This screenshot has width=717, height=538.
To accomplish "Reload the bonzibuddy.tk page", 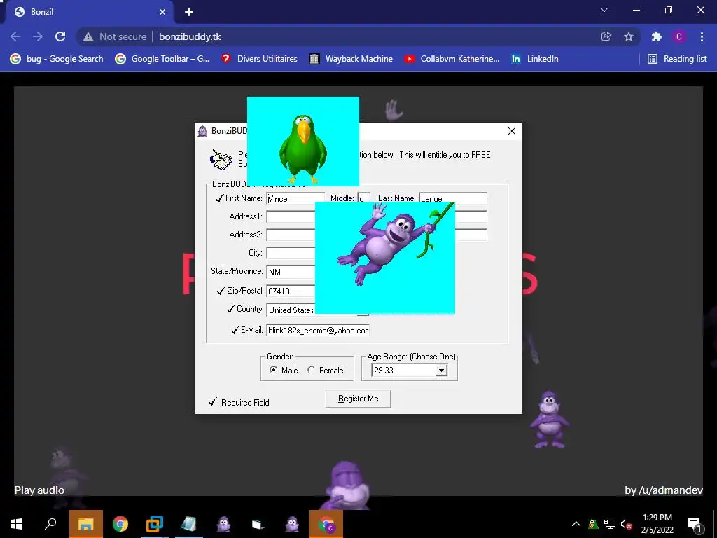I will tap(60, 36).
